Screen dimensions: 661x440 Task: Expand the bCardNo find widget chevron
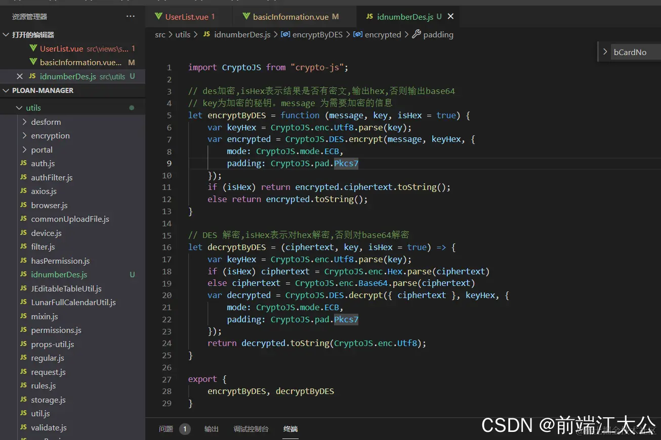[x=605, y=52]
